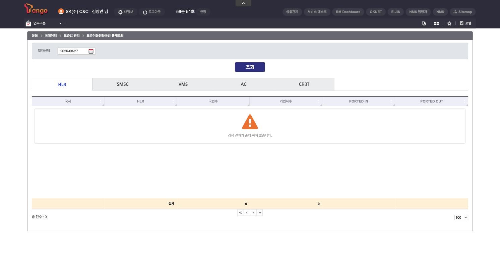Click the 총 건수 : 0 text

39,217
